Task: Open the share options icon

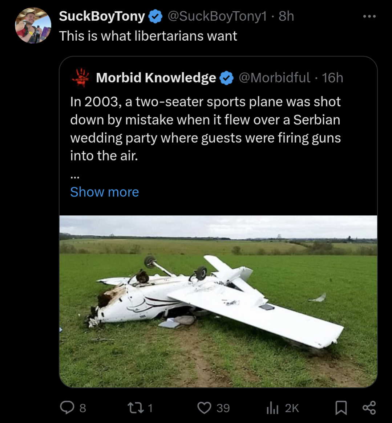Action: 369,408
